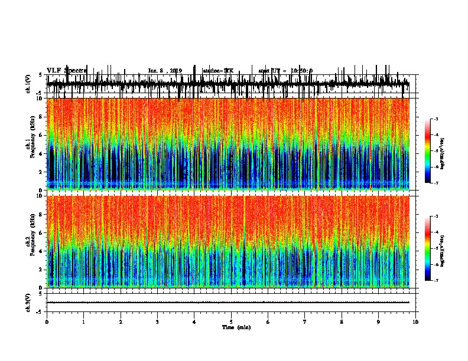
Task: Click the -7 value on ch.2 color scale
Action: coord(436,280)
